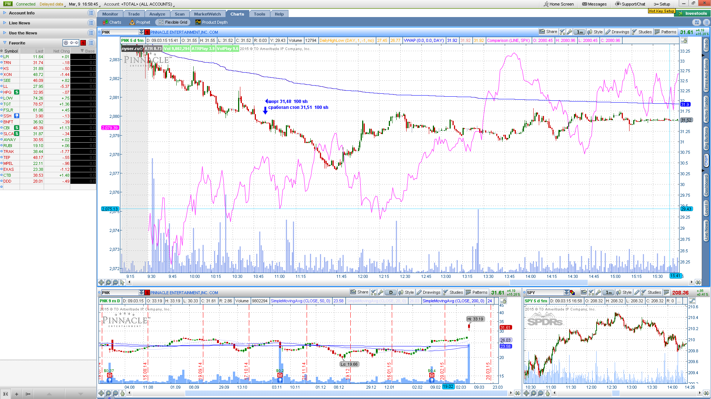The height and width of the screenshot is (399, 711).
Task: Switch to the Analyze tab
Action: (157, 14)
